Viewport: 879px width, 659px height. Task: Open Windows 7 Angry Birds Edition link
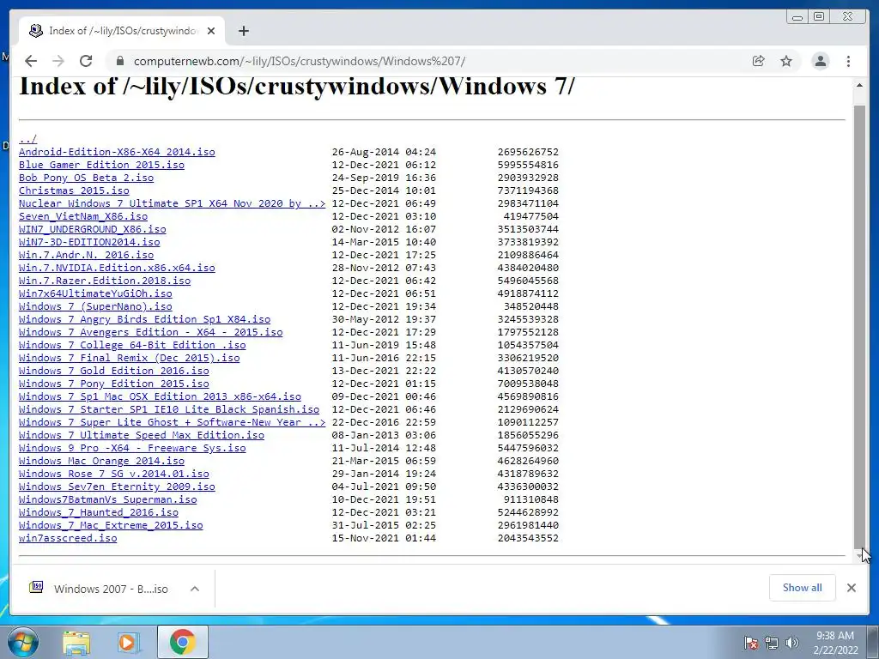(x=144, y=319)
